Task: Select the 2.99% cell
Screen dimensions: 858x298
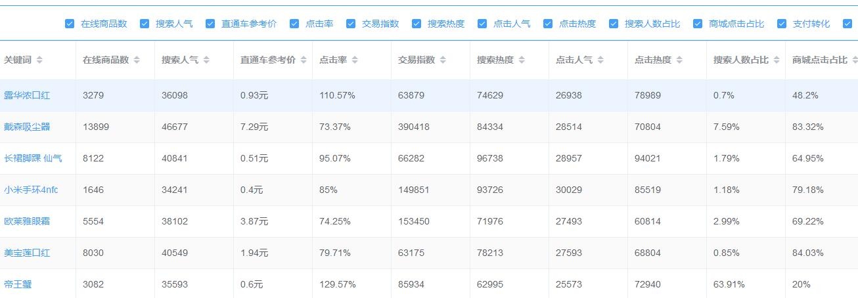Action: tap(727, 221)
